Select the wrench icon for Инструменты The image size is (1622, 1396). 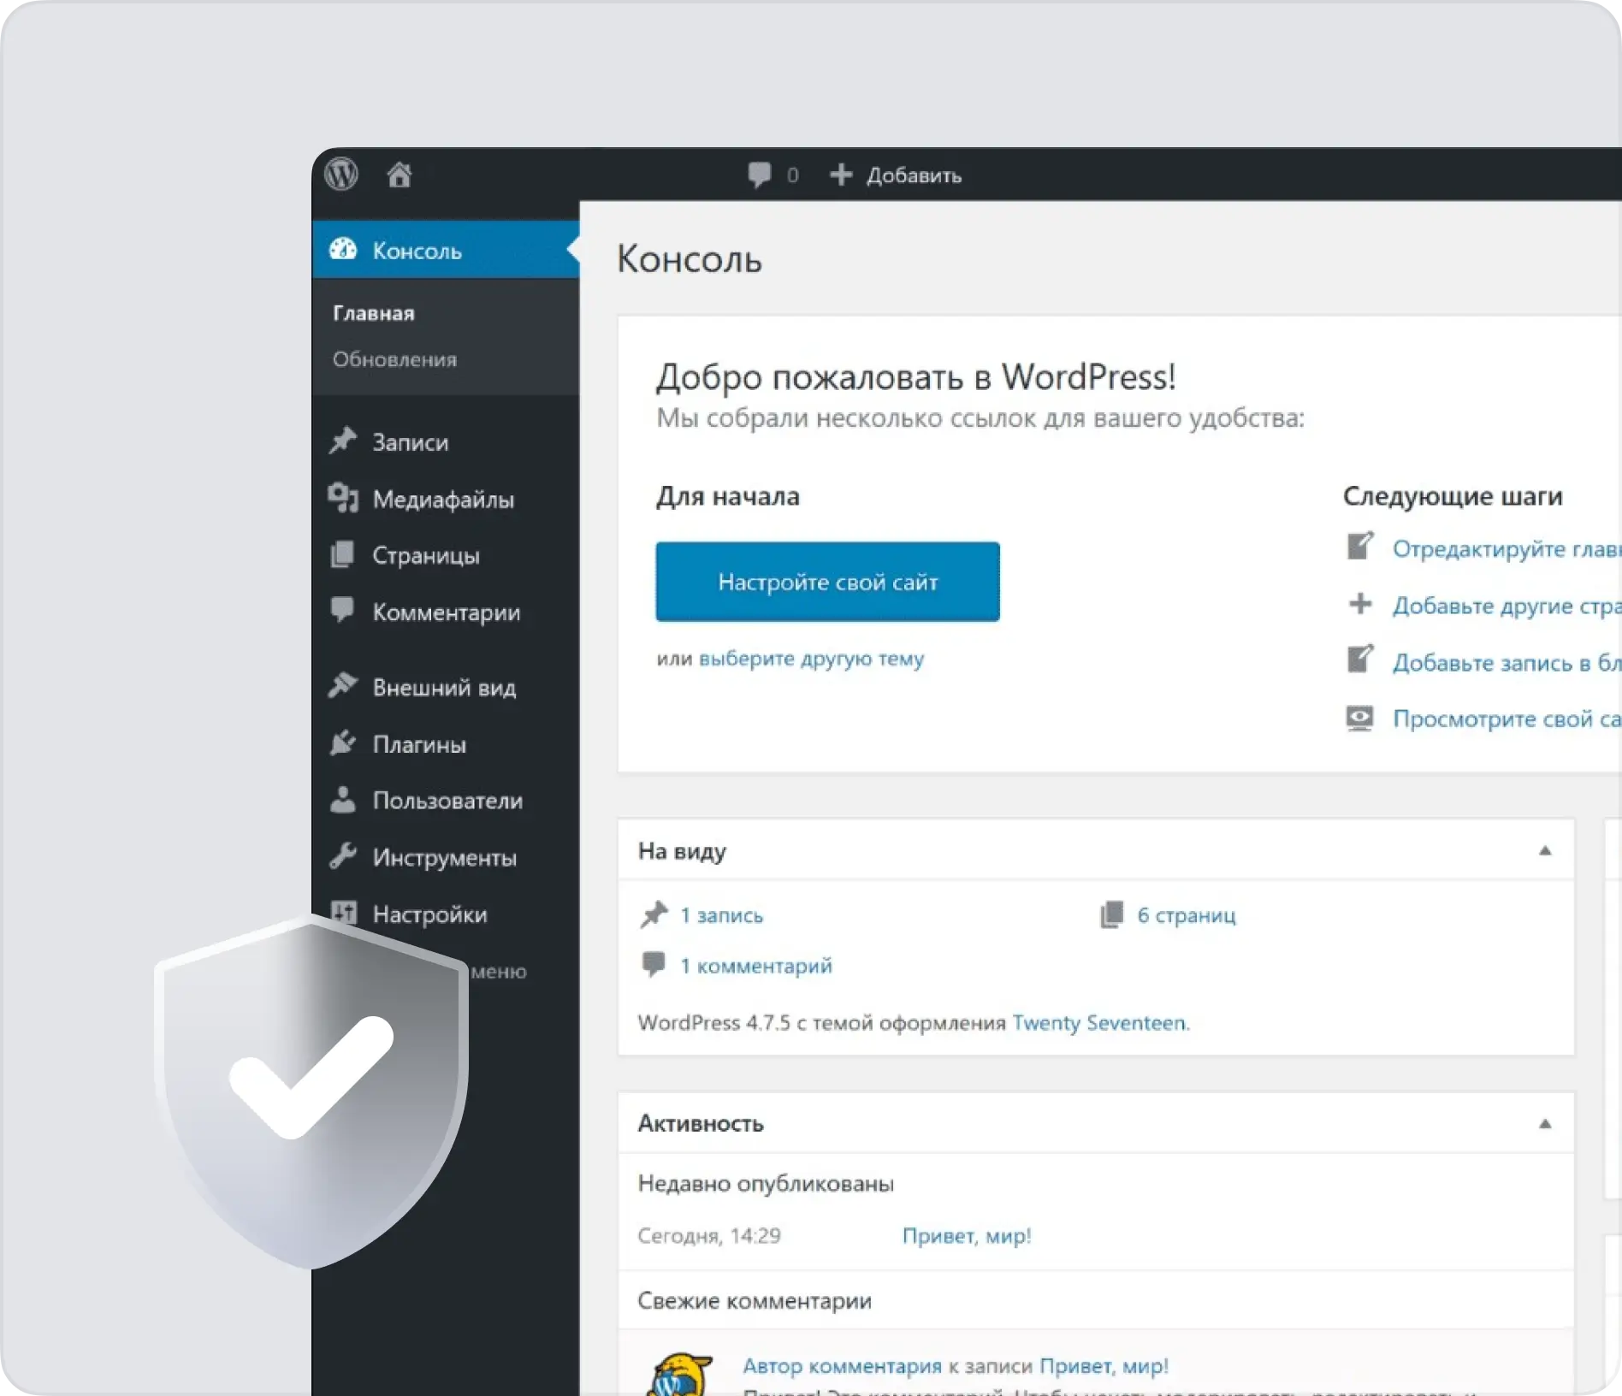(x=344, y=857)
